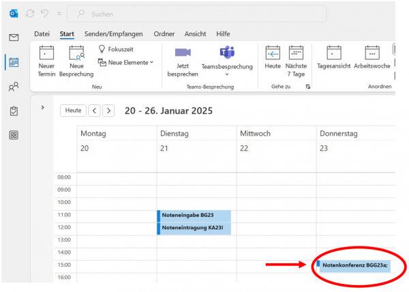Click the Fokuszeit lightbulb icon
The height and width of the screenshot is (292, 409).
click(x=102, y=49)
